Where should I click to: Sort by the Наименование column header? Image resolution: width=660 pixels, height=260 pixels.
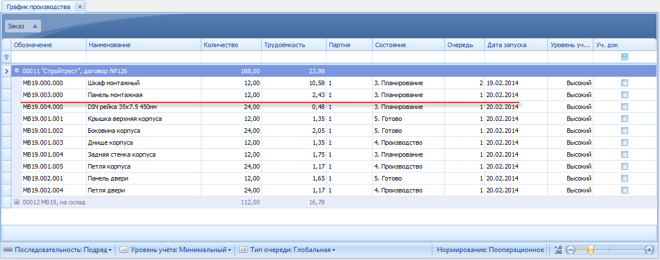pyautogui.click(x=143, y=45)
